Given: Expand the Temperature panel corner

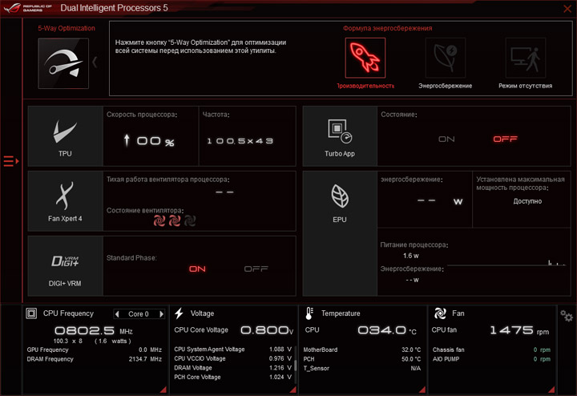Looking at the screenshot, I should tap(422, 390).
